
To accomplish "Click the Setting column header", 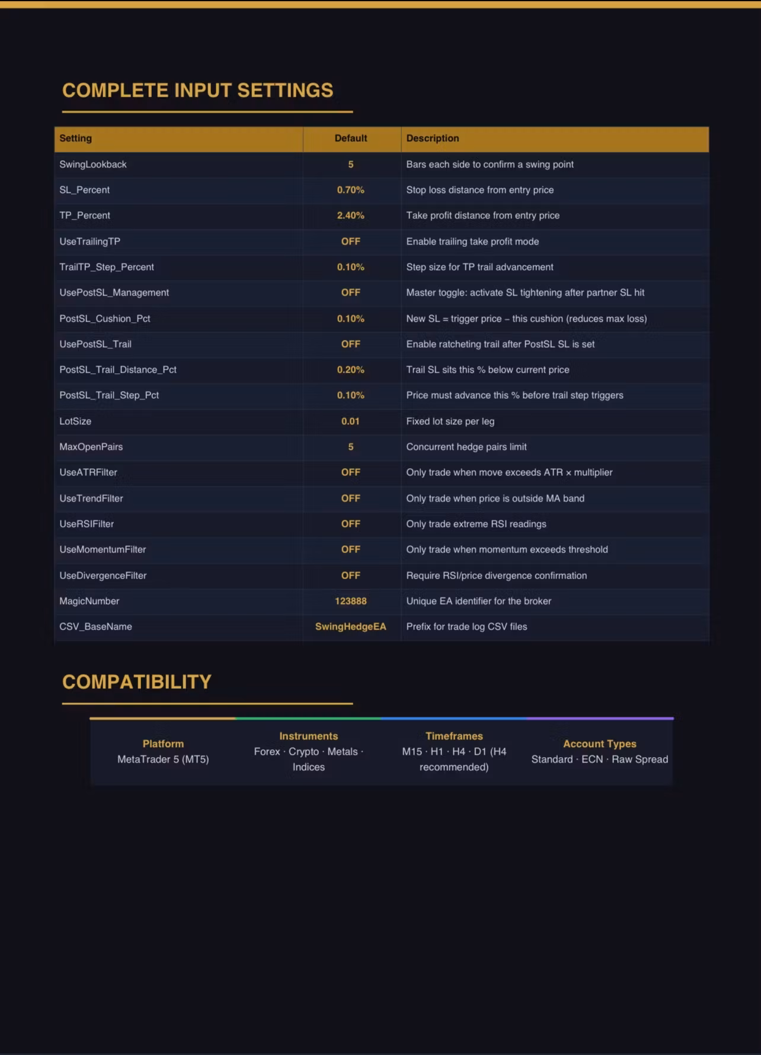I will [x=75, y=138].
